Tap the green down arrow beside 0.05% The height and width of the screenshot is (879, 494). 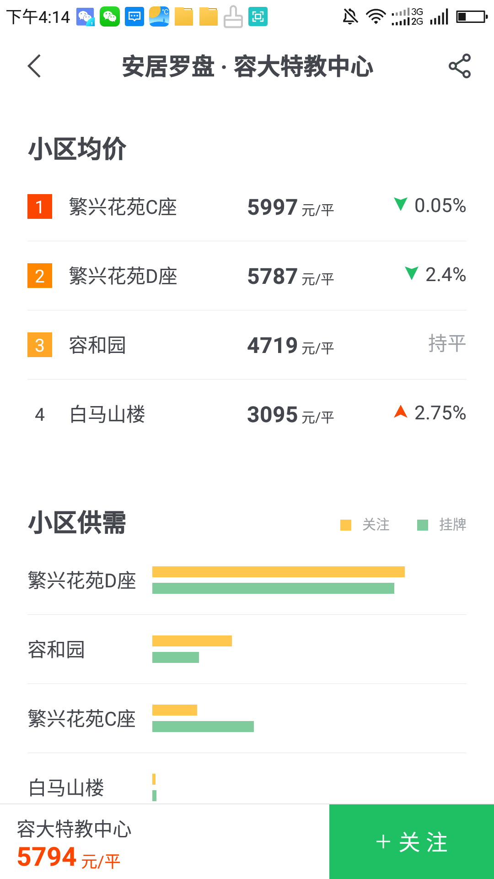click(x=401, y=204)
